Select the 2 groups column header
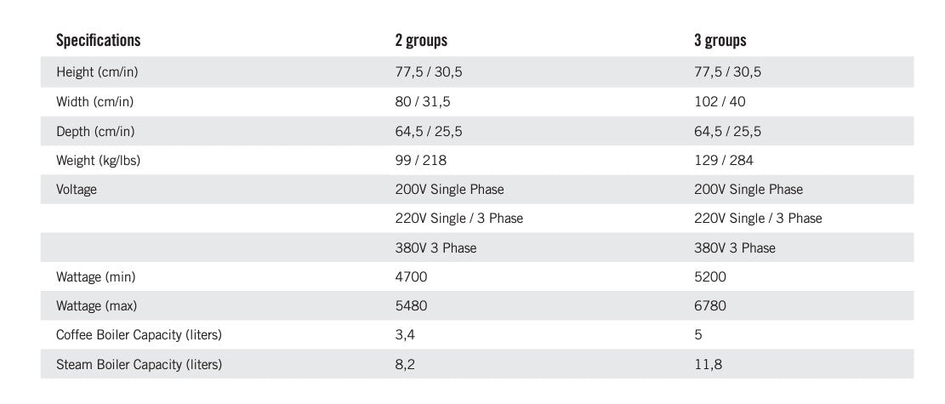The image size is (945, 404). click(x=420, y=40)
